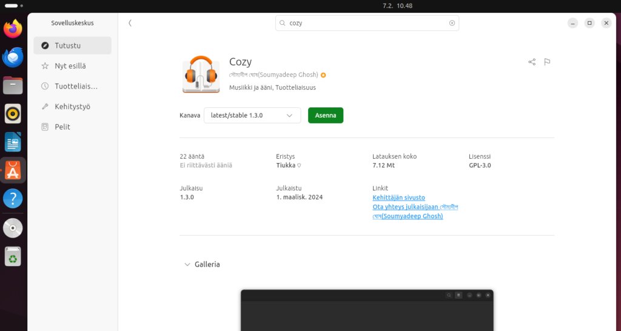Click the report flag icon
The height and width of the screenshot is (331, 621).
547,62
